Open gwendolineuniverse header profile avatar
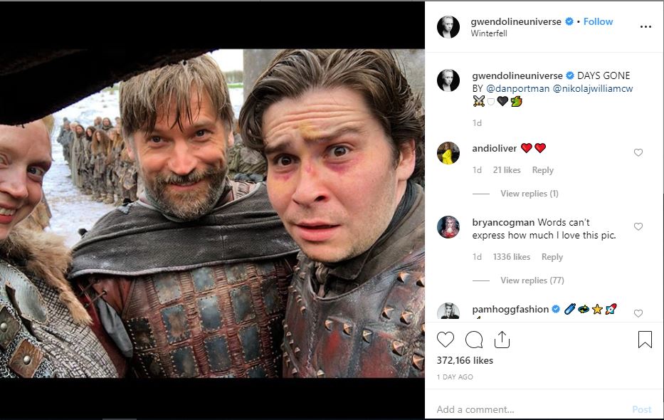Image resolution: width=664 pixels, height=420 pixels. 448,27
